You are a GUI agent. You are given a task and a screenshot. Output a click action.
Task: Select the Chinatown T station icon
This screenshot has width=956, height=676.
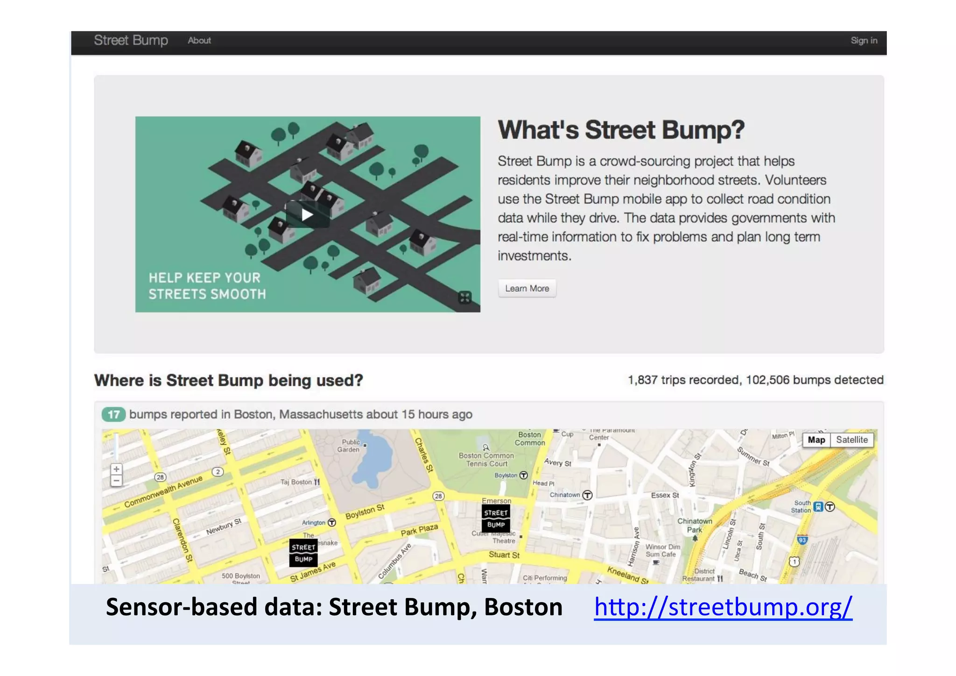(588, 495)
